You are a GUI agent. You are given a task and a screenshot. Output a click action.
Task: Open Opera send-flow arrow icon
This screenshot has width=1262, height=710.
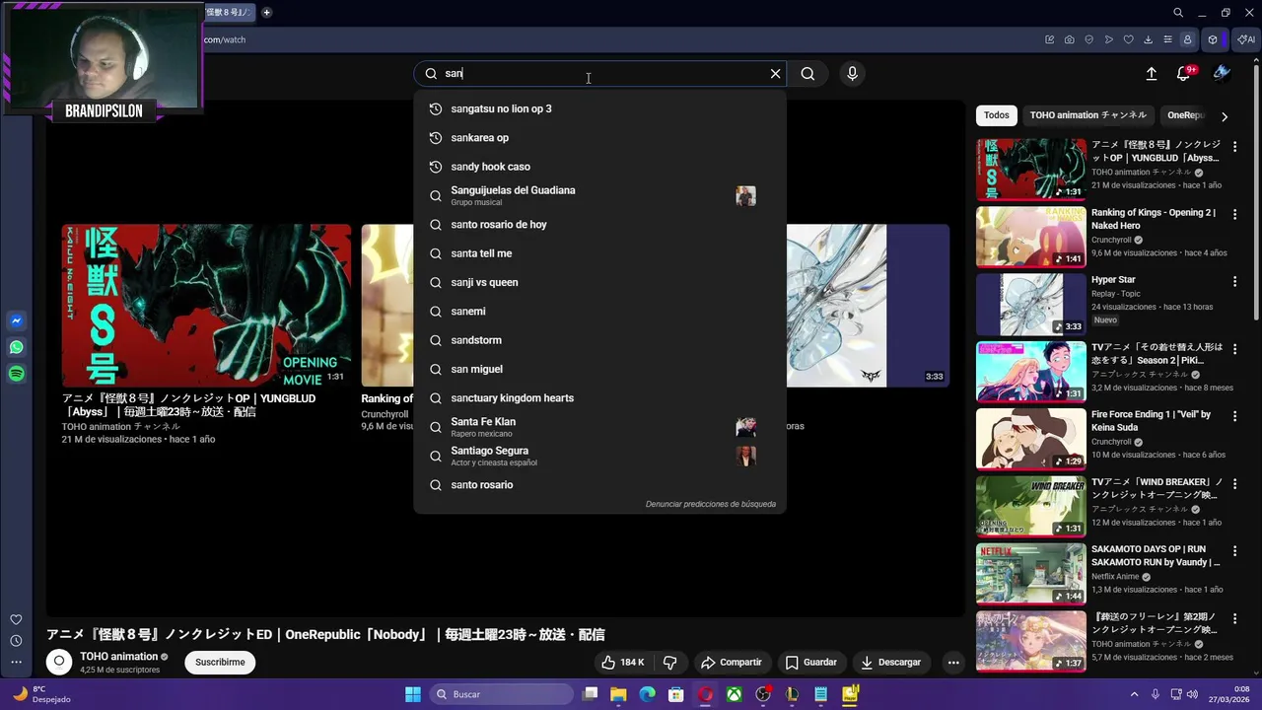pos(1109,39)
